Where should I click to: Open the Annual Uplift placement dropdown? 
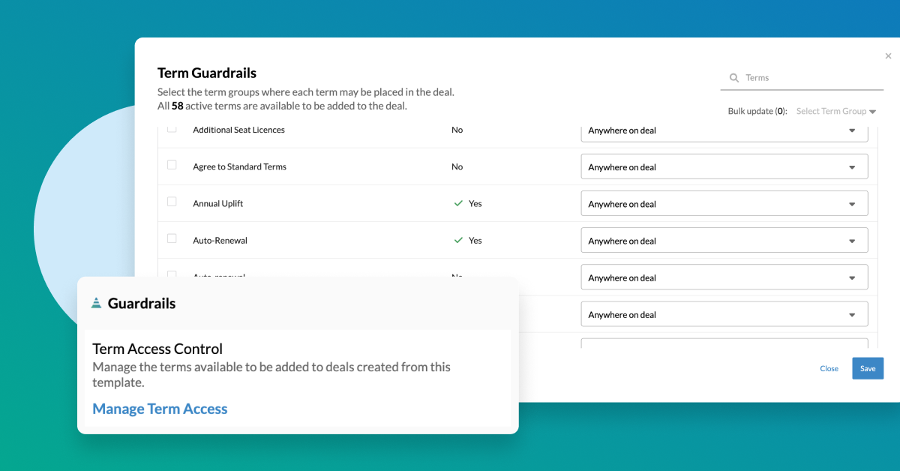(x=724, y=204)
